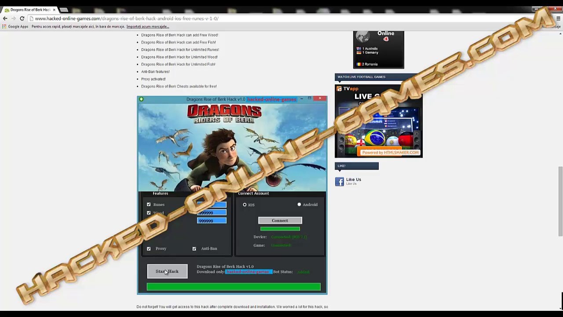This screenshot has width=563, height=317.
Task: Toggle the Proxy checkbox
Action: tap(149, 249)
